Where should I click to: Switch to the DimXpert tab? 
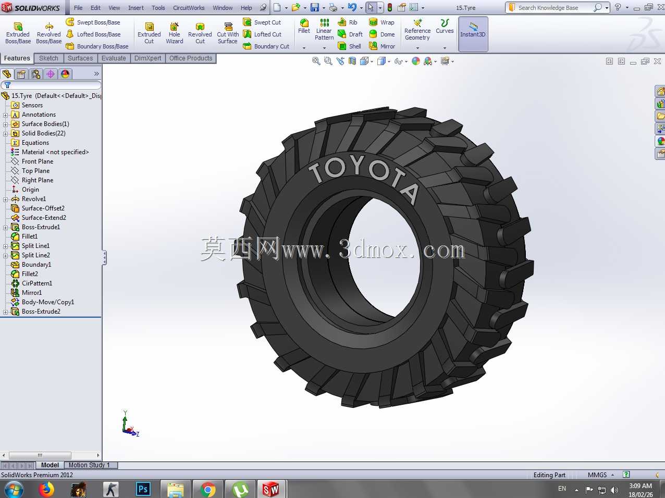(147, 58)
